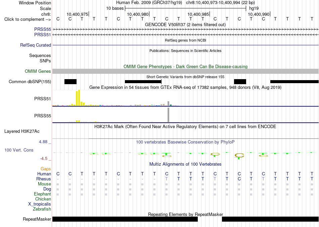Click the Scale label
The width and height of the screenshot is (319, 227).
click(46, 8)
